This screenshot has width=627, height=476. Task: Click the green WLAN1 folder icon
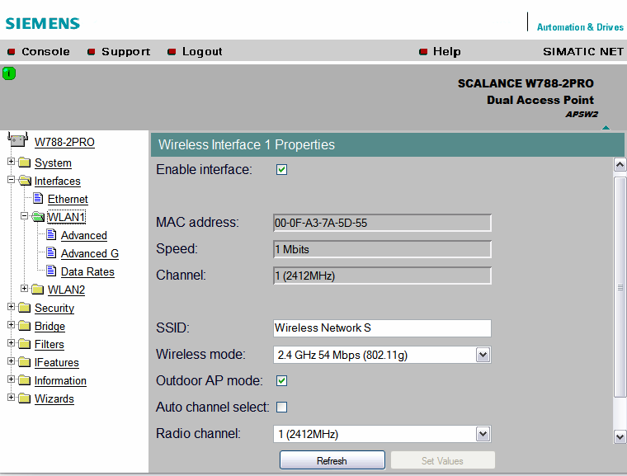38,217
